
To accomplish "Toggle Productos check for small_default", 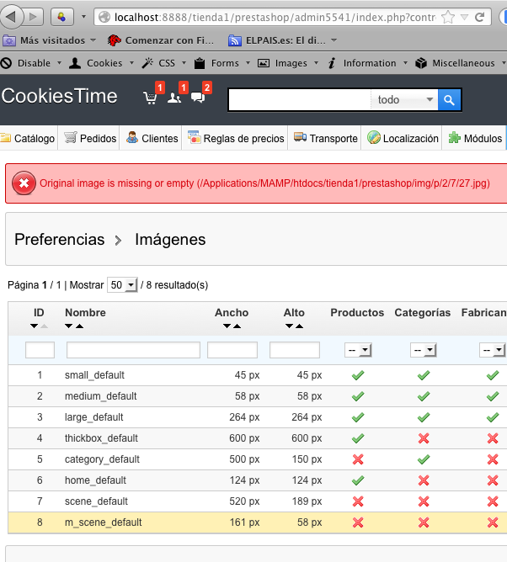I will [x=358, y=375].
